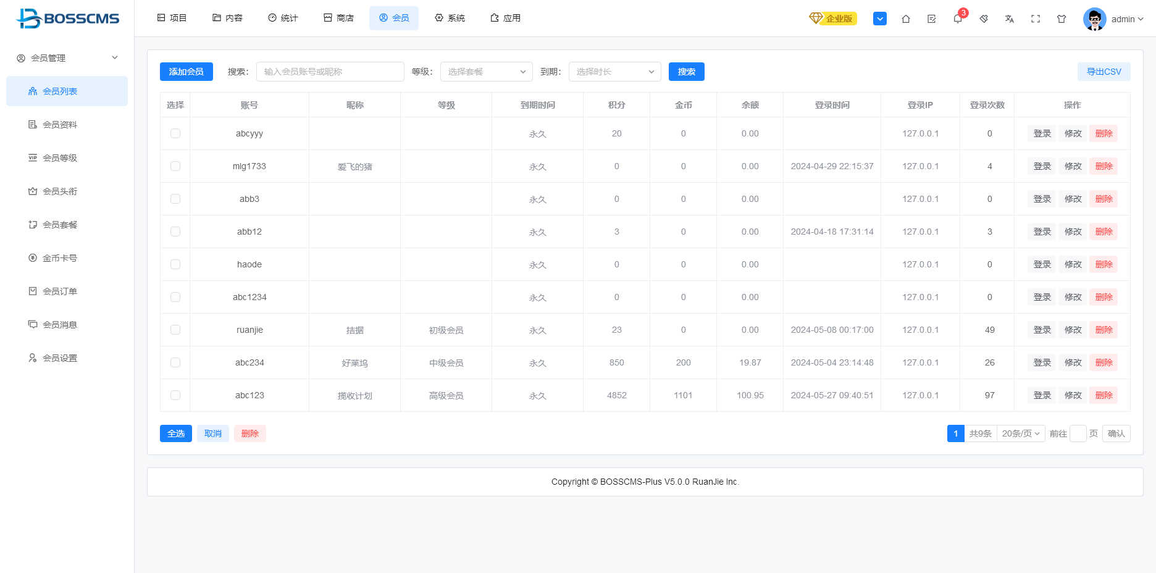1156x573 pixels.
Task: Click 登录 for member abc234
Action: click(x=1042, y=362)
